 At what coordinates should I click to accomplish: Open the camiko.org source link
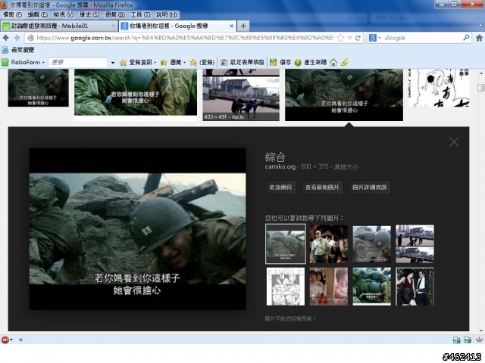(x=280, y=167)
